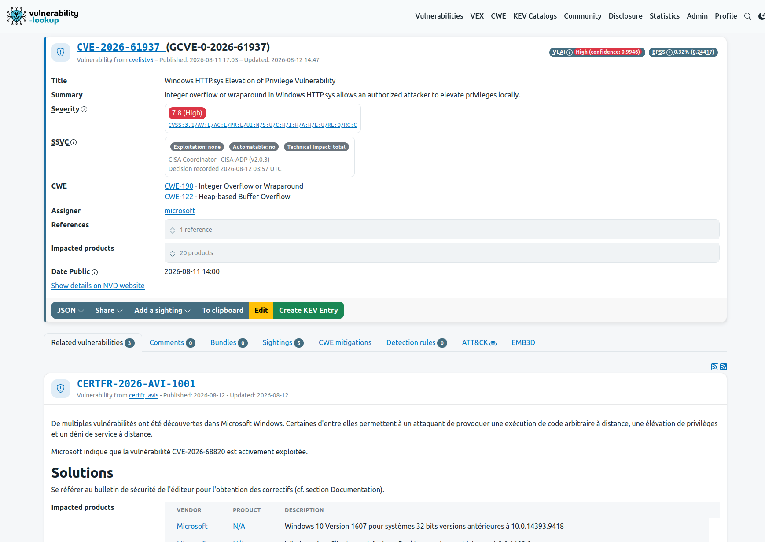Switch to the Bundles tab
This screenshot has height=542, width=765.
click(229, 342)
